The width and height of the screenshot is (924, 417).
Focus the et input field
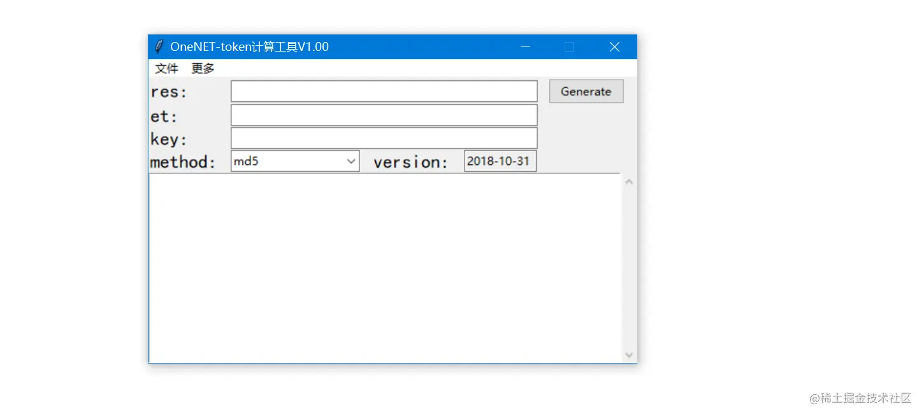pyautogui.click(x=384, y=115)
